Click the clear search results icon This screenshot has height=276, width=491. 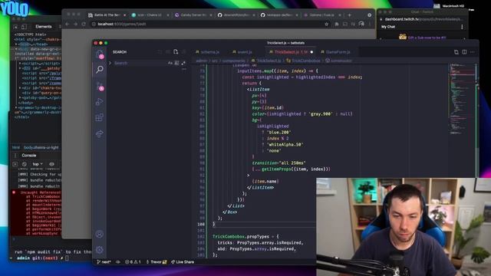[x=168, y=52]
